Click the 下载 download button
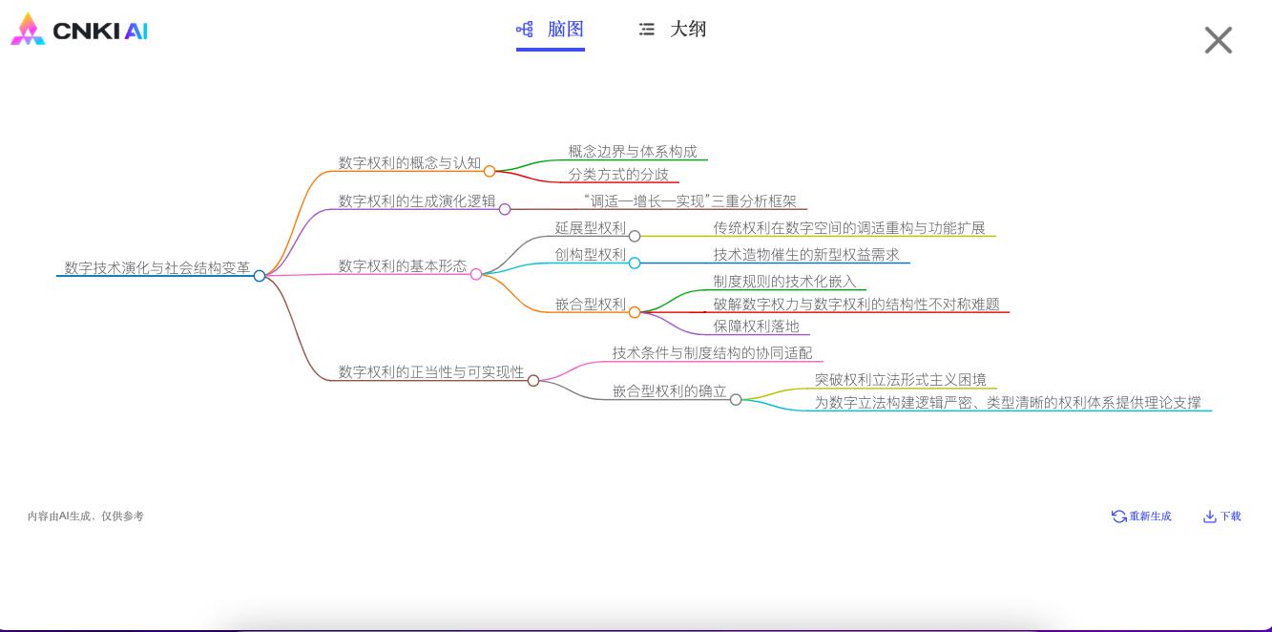The width and height of the screenshot is (1272, 632). 1222,516
